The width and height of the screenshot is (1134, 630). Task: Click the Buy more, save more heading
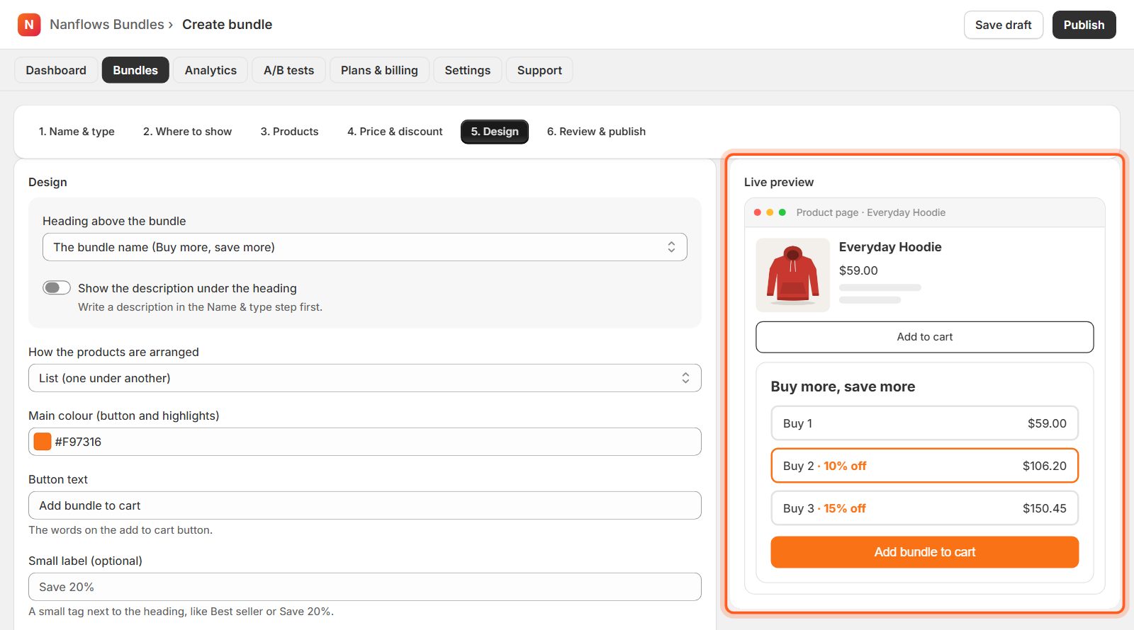(843, 386)
